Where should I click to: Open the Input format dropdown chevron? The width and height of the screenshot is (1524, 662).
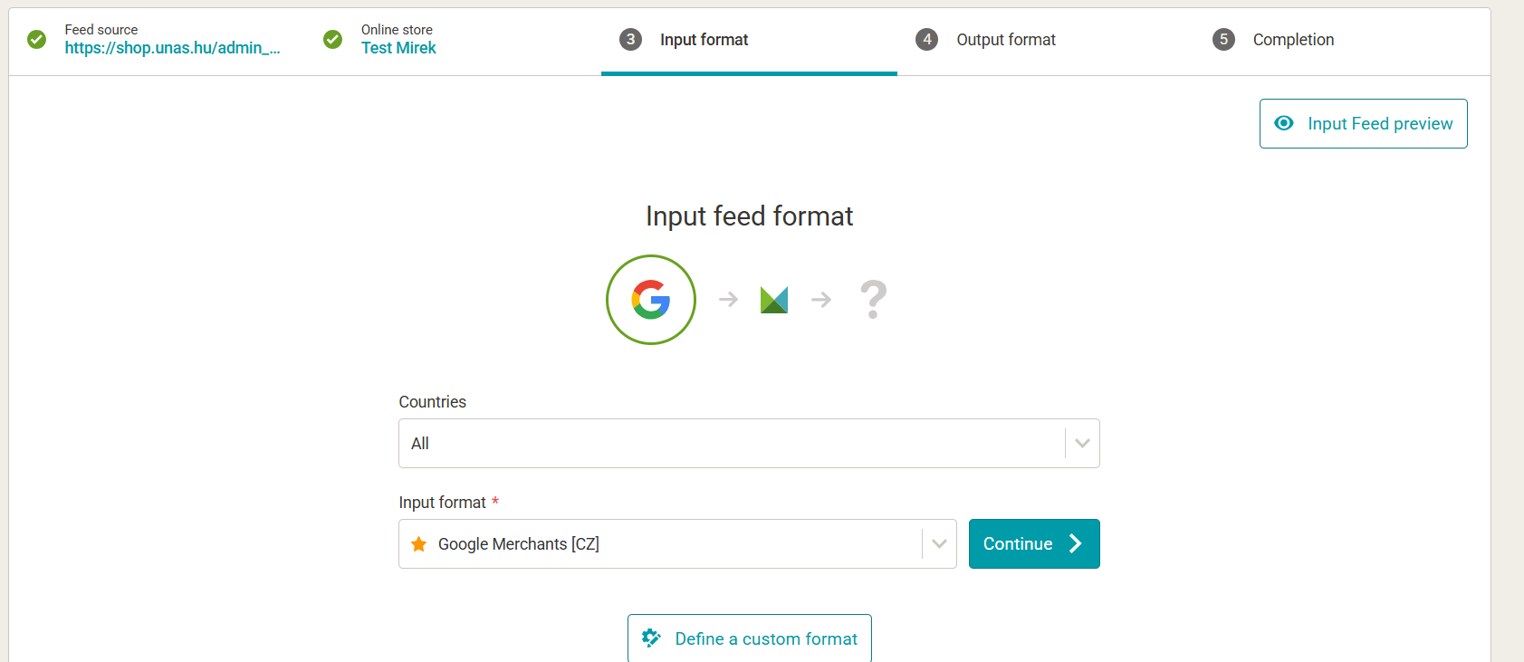(939, 544)
